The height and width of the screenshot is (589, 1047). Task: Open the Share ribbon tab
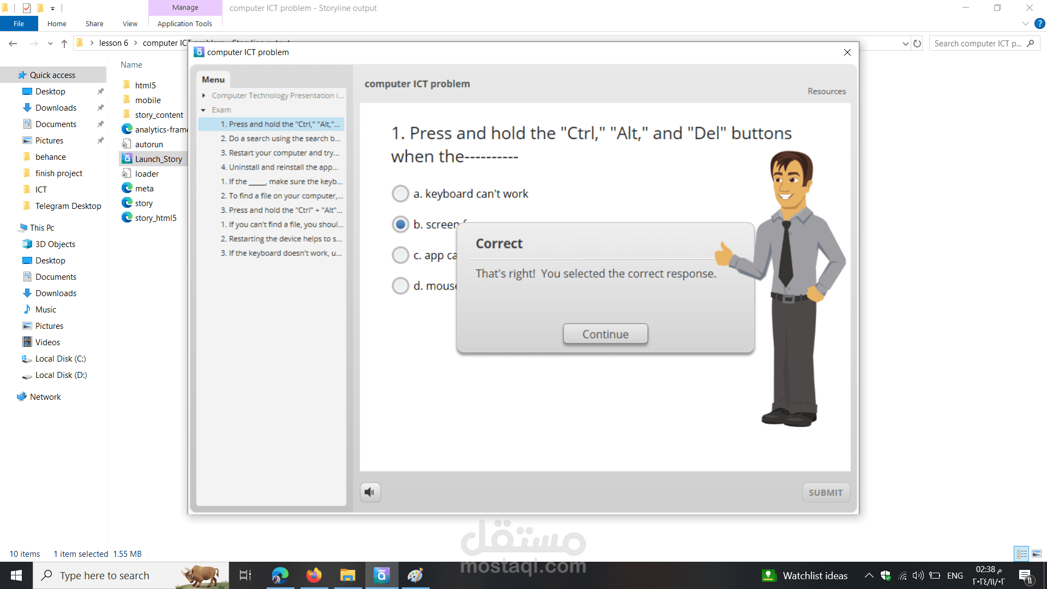pyautogui.click(x=94, y=23)
